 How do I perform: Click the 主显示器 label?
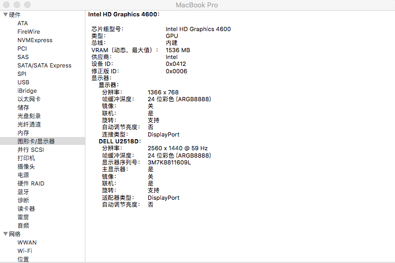tap(115, 169)
